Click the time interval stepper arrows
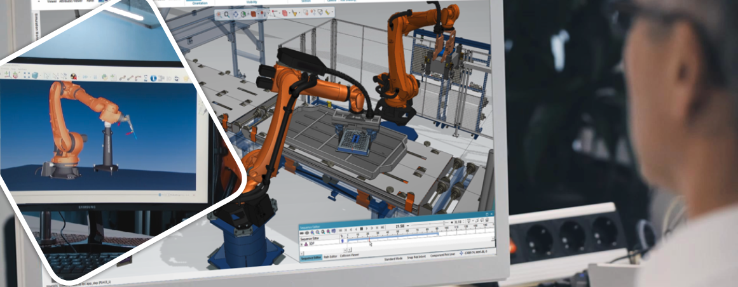This screenshot has width=738, height=287. pyautogui.click(x=463, y=221)
